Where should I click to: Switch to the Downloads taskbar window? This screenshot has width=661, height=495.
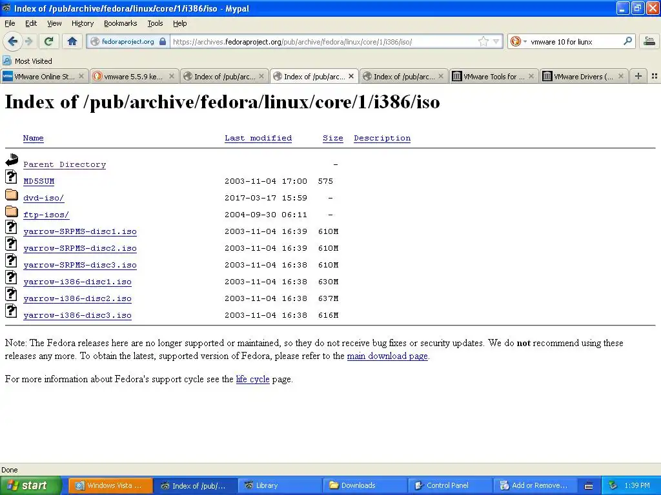(x=365, y=486)
